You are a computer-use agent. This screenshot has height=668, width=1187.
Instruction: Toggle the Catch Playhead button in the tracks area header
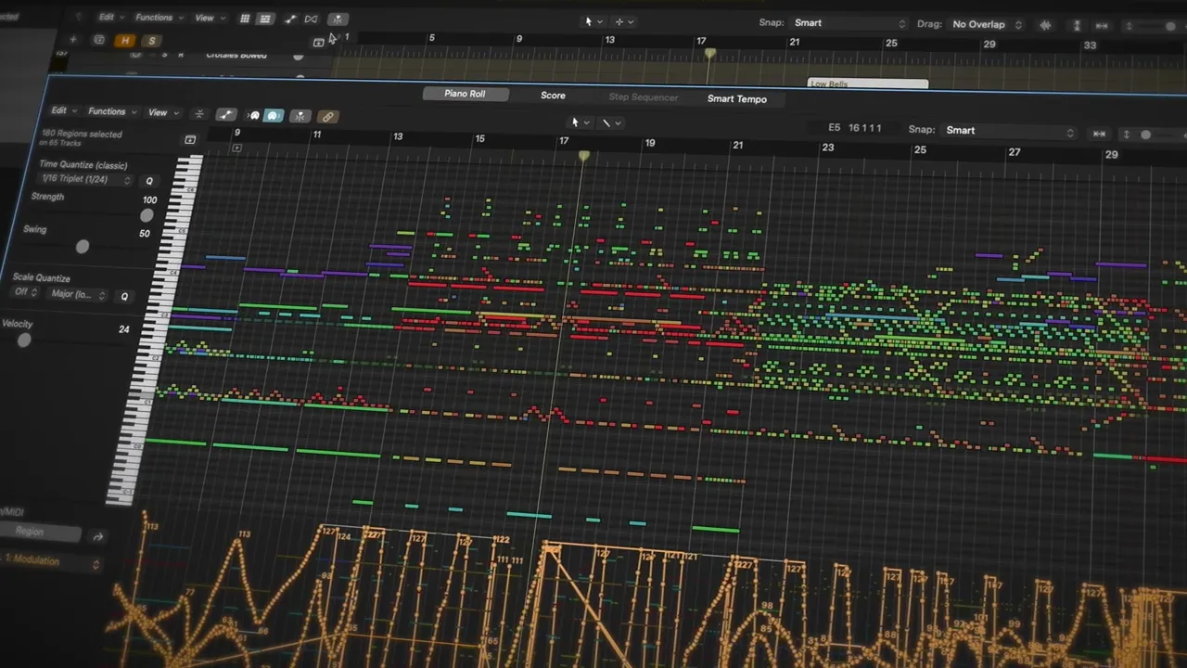point(338,19)
